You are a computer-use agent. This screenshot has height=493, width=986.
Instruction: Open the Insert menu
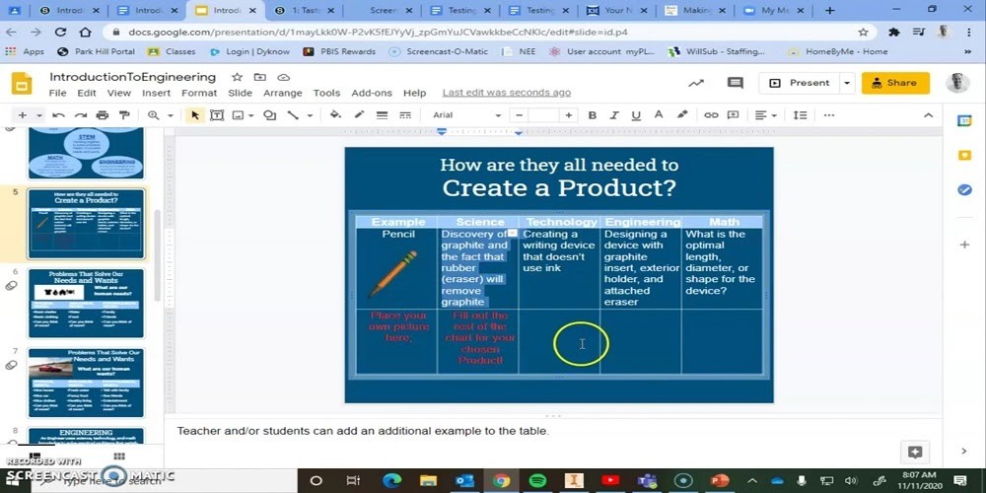(156, 93)
